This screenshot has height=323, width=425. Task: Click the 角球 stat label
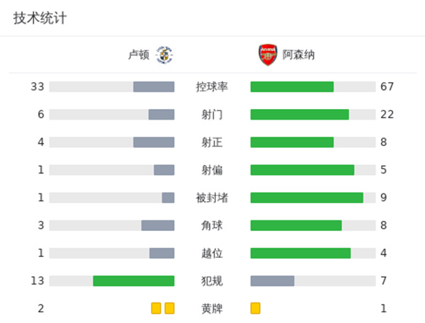tap(212, 225)
